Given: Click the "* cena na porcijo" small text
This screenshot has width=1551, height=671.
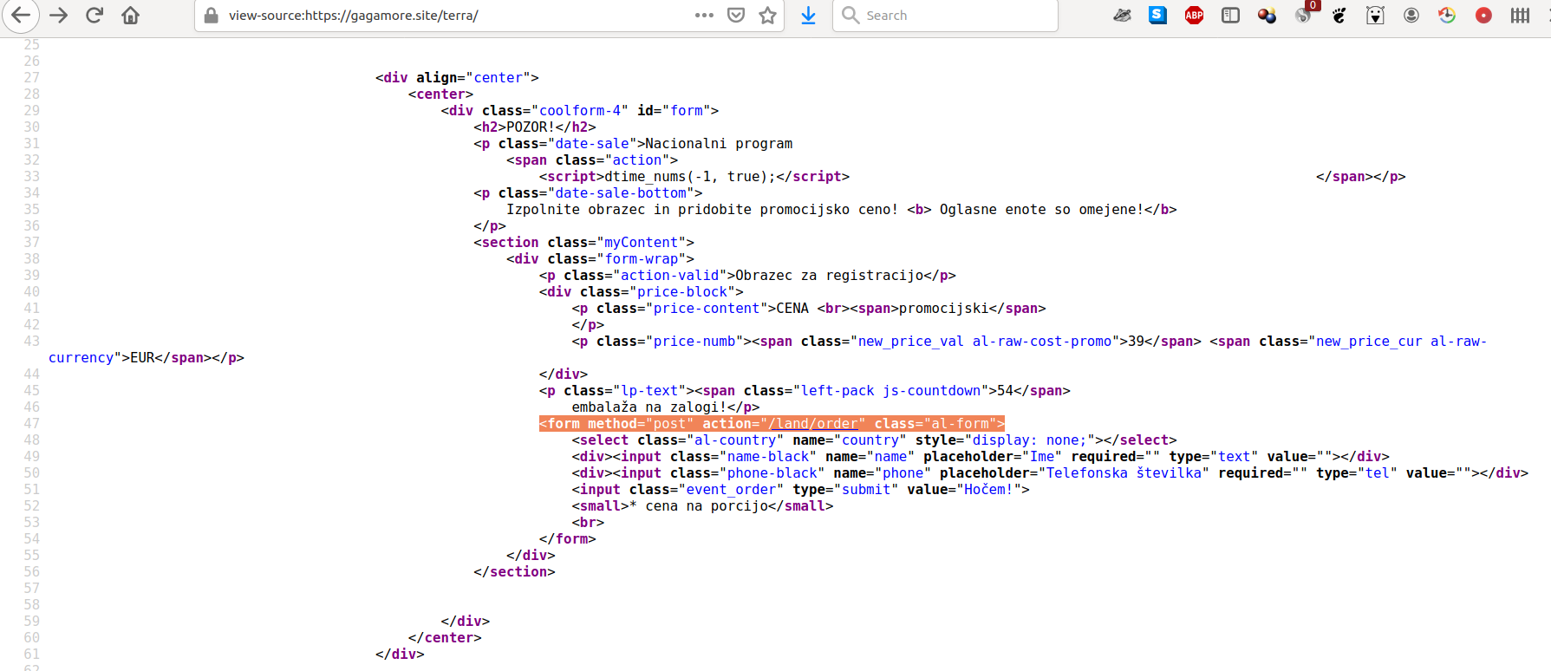Looking at the screenshot, I should pyautogui.click(x=699, y=506).
